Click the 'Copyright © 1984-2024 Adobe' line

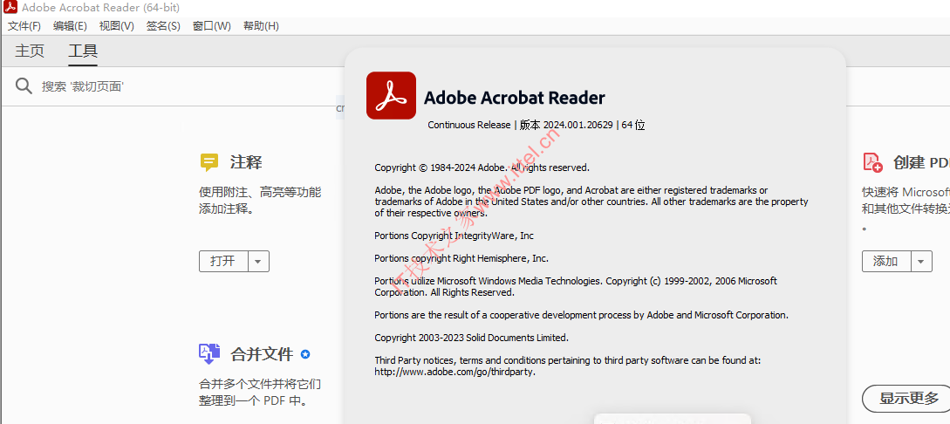click(x=482, y=168)
